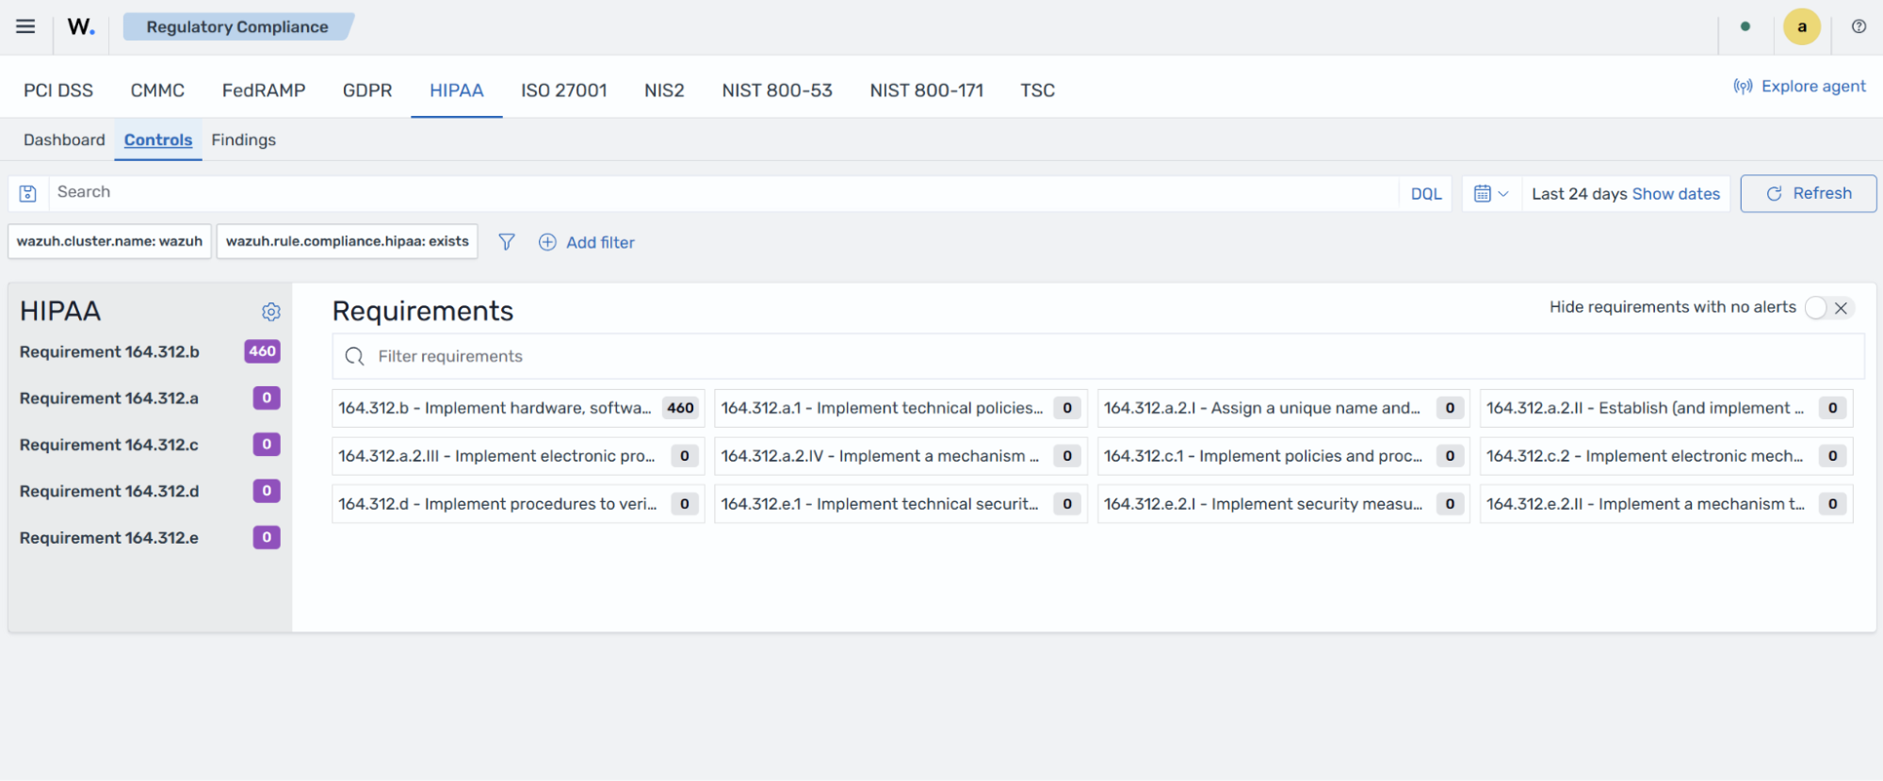
Task: Go to the Dashboard subtab
Action: click(64, 139)
